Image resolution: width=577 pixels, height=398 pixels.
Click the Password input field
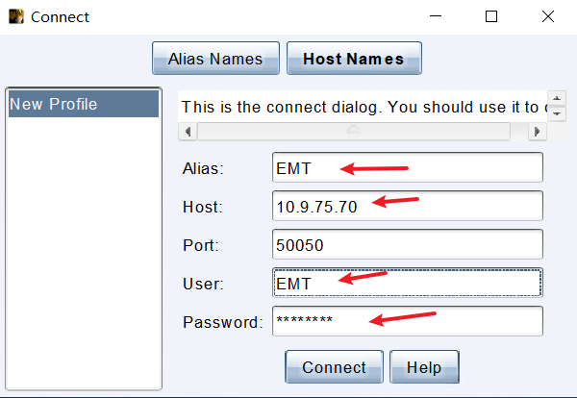(x=407, y=321)
